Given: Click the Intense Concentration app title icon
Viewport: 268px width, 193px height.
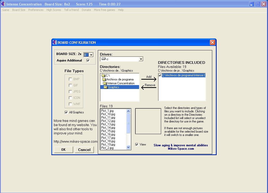Looking at the screenshot, I should tap(3, 4).
